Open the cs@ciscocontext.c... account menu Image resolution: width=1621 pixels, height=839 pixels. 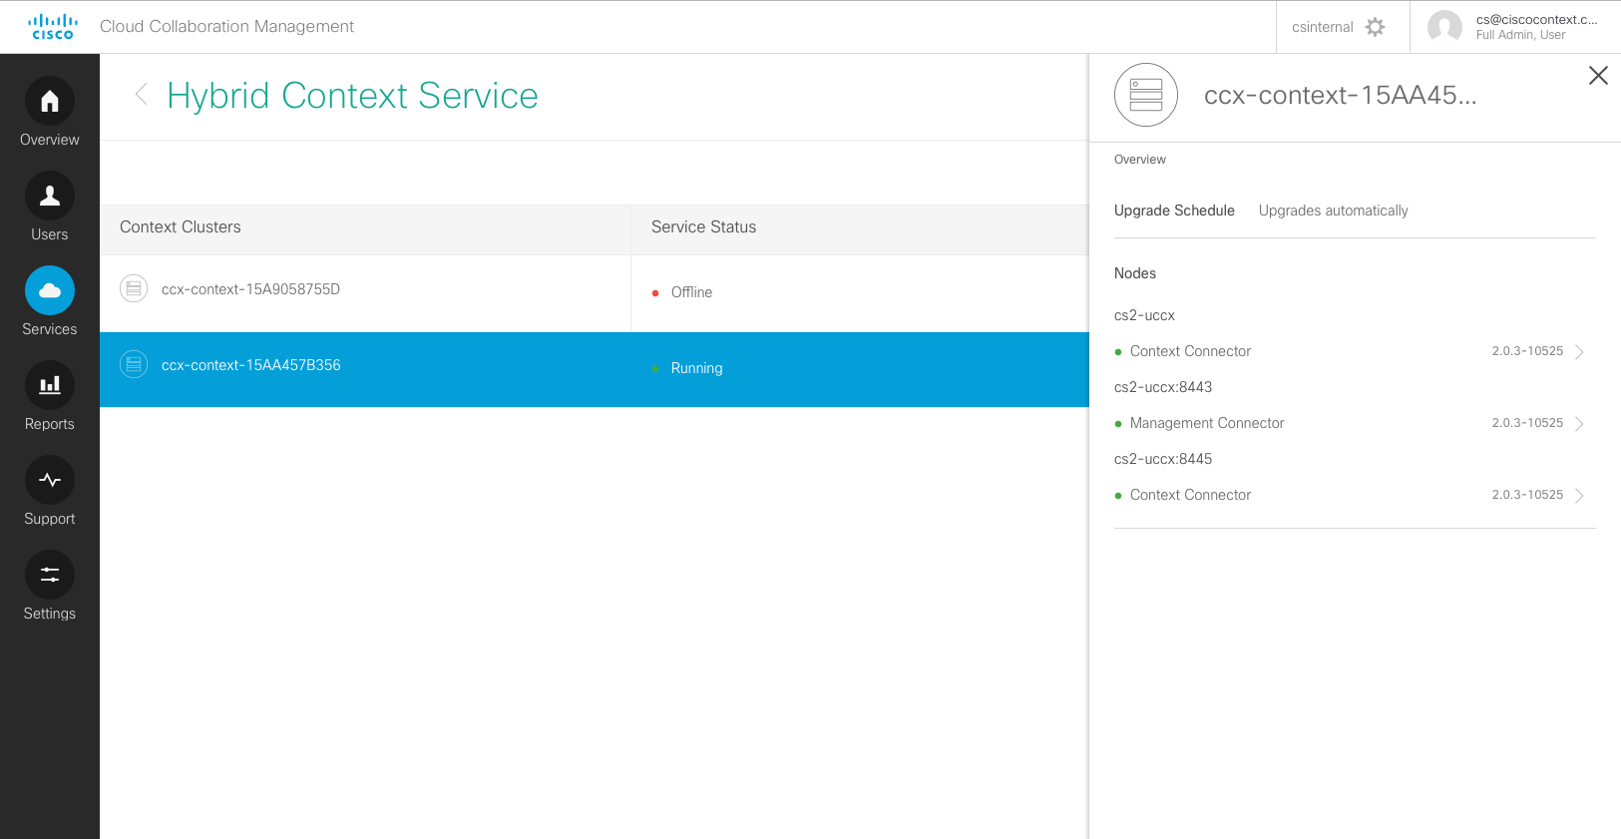tap(1536, 19)
